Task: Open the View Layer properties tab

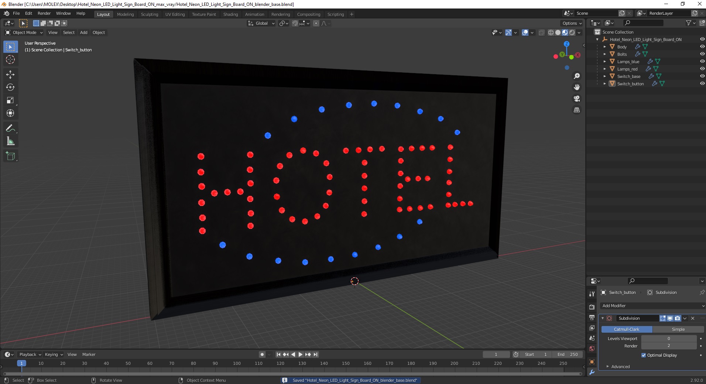Action: pyautogui.click(x=592, y=328)
